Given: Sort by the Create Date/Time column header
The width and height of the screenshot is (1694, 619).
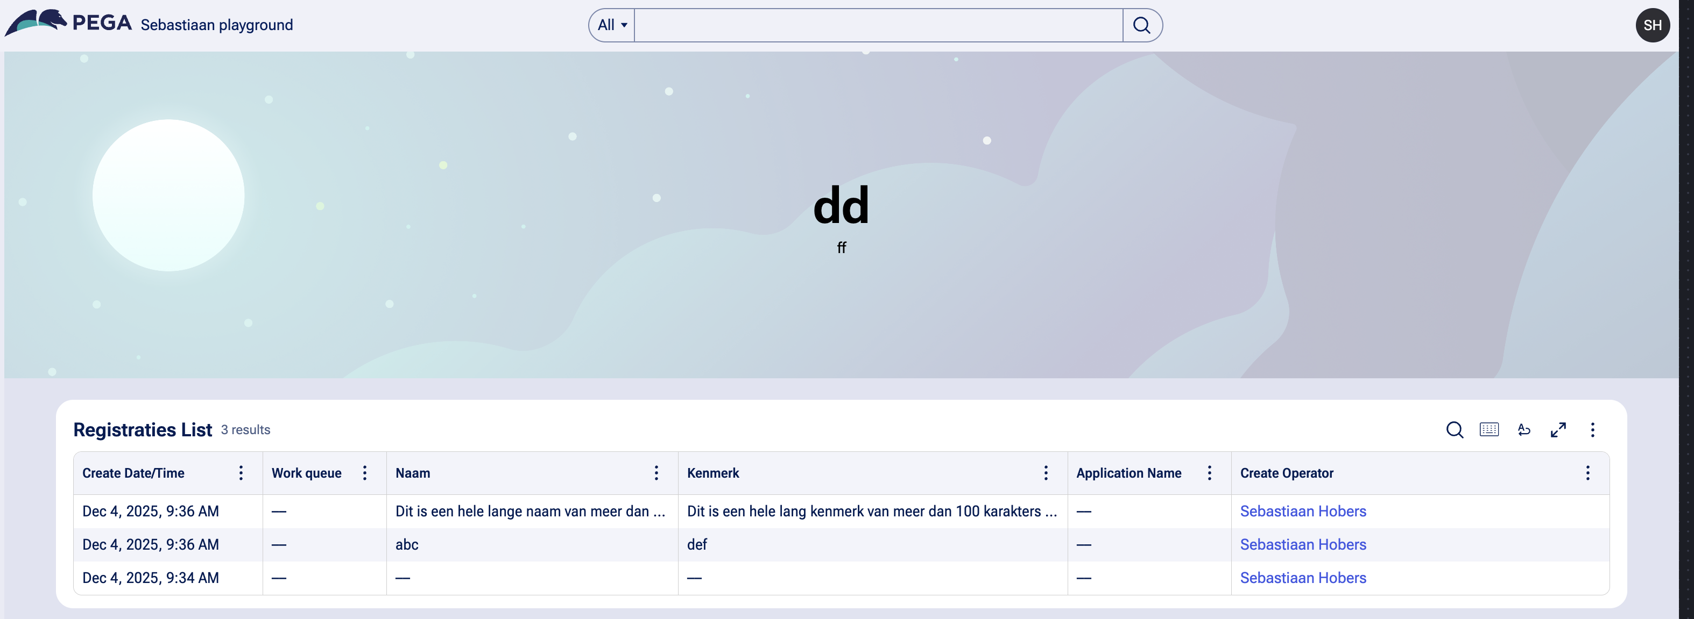Looking at the screenshot, I should pos(133,473).
